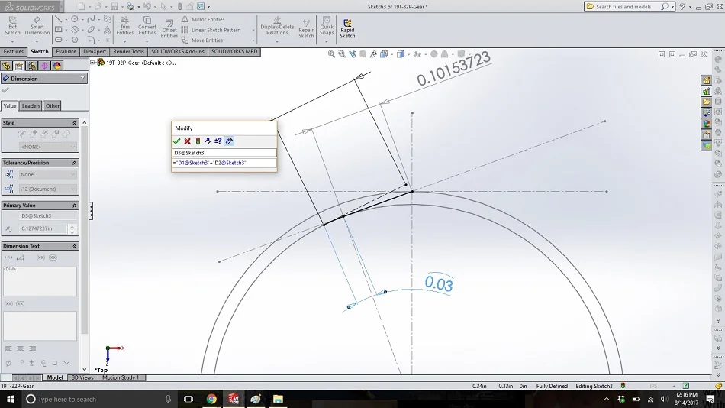The height and width of the screenshot is (408, 725).
Task: Click reverse sense of dimension icon in Modify
Action: click(208, 141)
